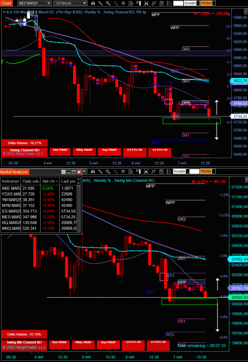Switch to the Chart tab
The width and height of the screenshot is (248, 362).
(x=6, y=3)
